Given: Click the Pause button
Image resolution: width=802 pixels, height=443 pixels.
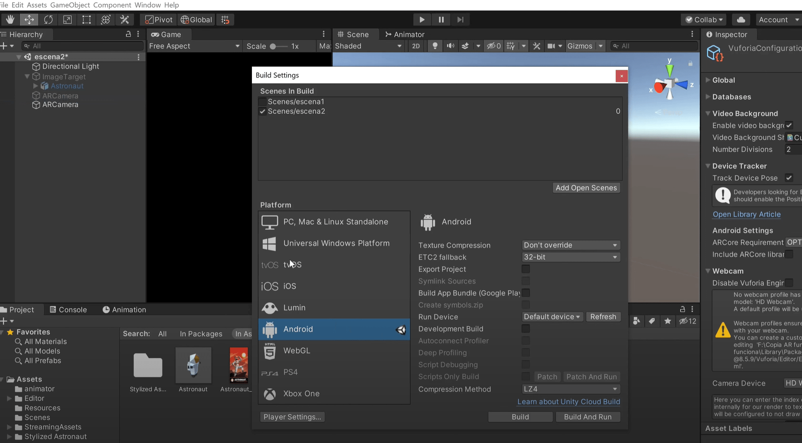Looking at the screenshot, I should 441,20.
